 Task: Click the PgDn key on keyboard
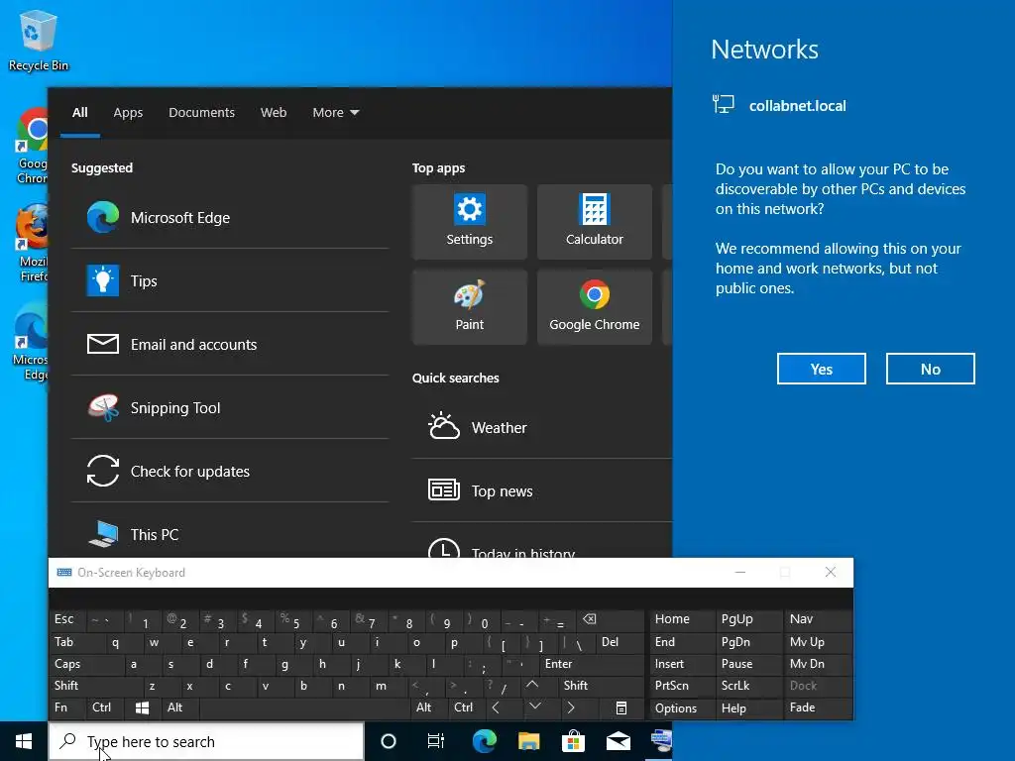point(749,642)
